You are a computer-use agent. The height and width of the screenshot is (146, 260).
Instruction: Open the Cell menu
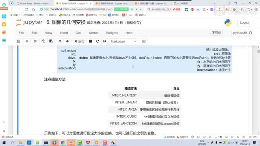pyautogui.click(x=78, y=33)
